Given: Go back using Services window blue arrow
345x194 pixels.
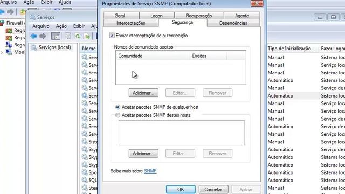Looking at the screenshot, I should (x=33, y=36).
